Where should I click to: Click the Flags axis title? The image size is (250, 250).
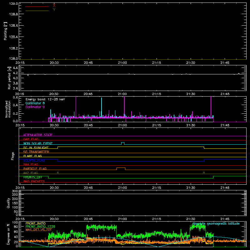[13, 156]
